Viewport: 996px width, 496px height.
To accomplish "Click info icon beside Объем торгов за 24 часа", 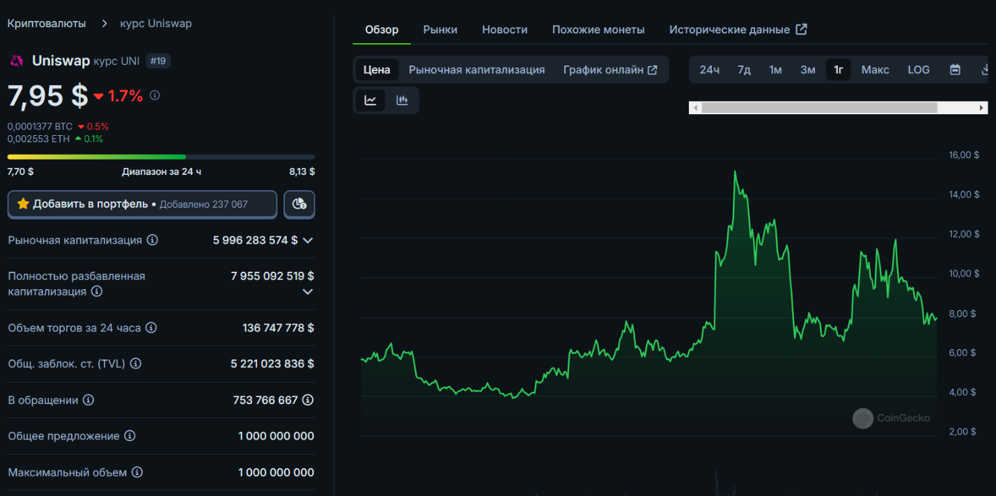I will click(x=151, y=328).
